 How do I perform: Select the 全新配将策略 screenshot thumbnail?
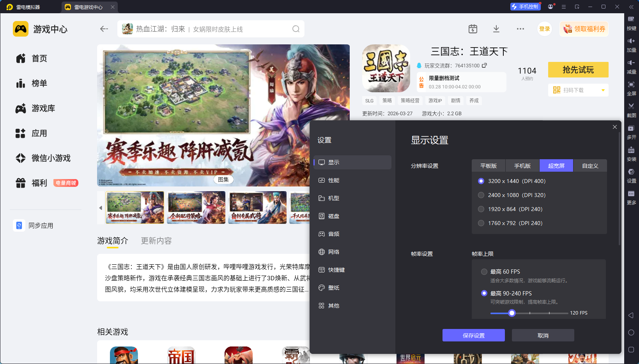pyautogui.click(x=196, y=207)
